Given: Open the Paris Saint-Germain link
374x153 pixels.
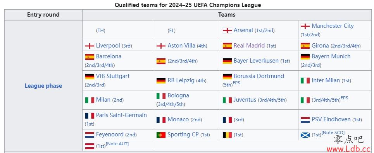Looking at the screenshot, I should click(x=121, y=115).
